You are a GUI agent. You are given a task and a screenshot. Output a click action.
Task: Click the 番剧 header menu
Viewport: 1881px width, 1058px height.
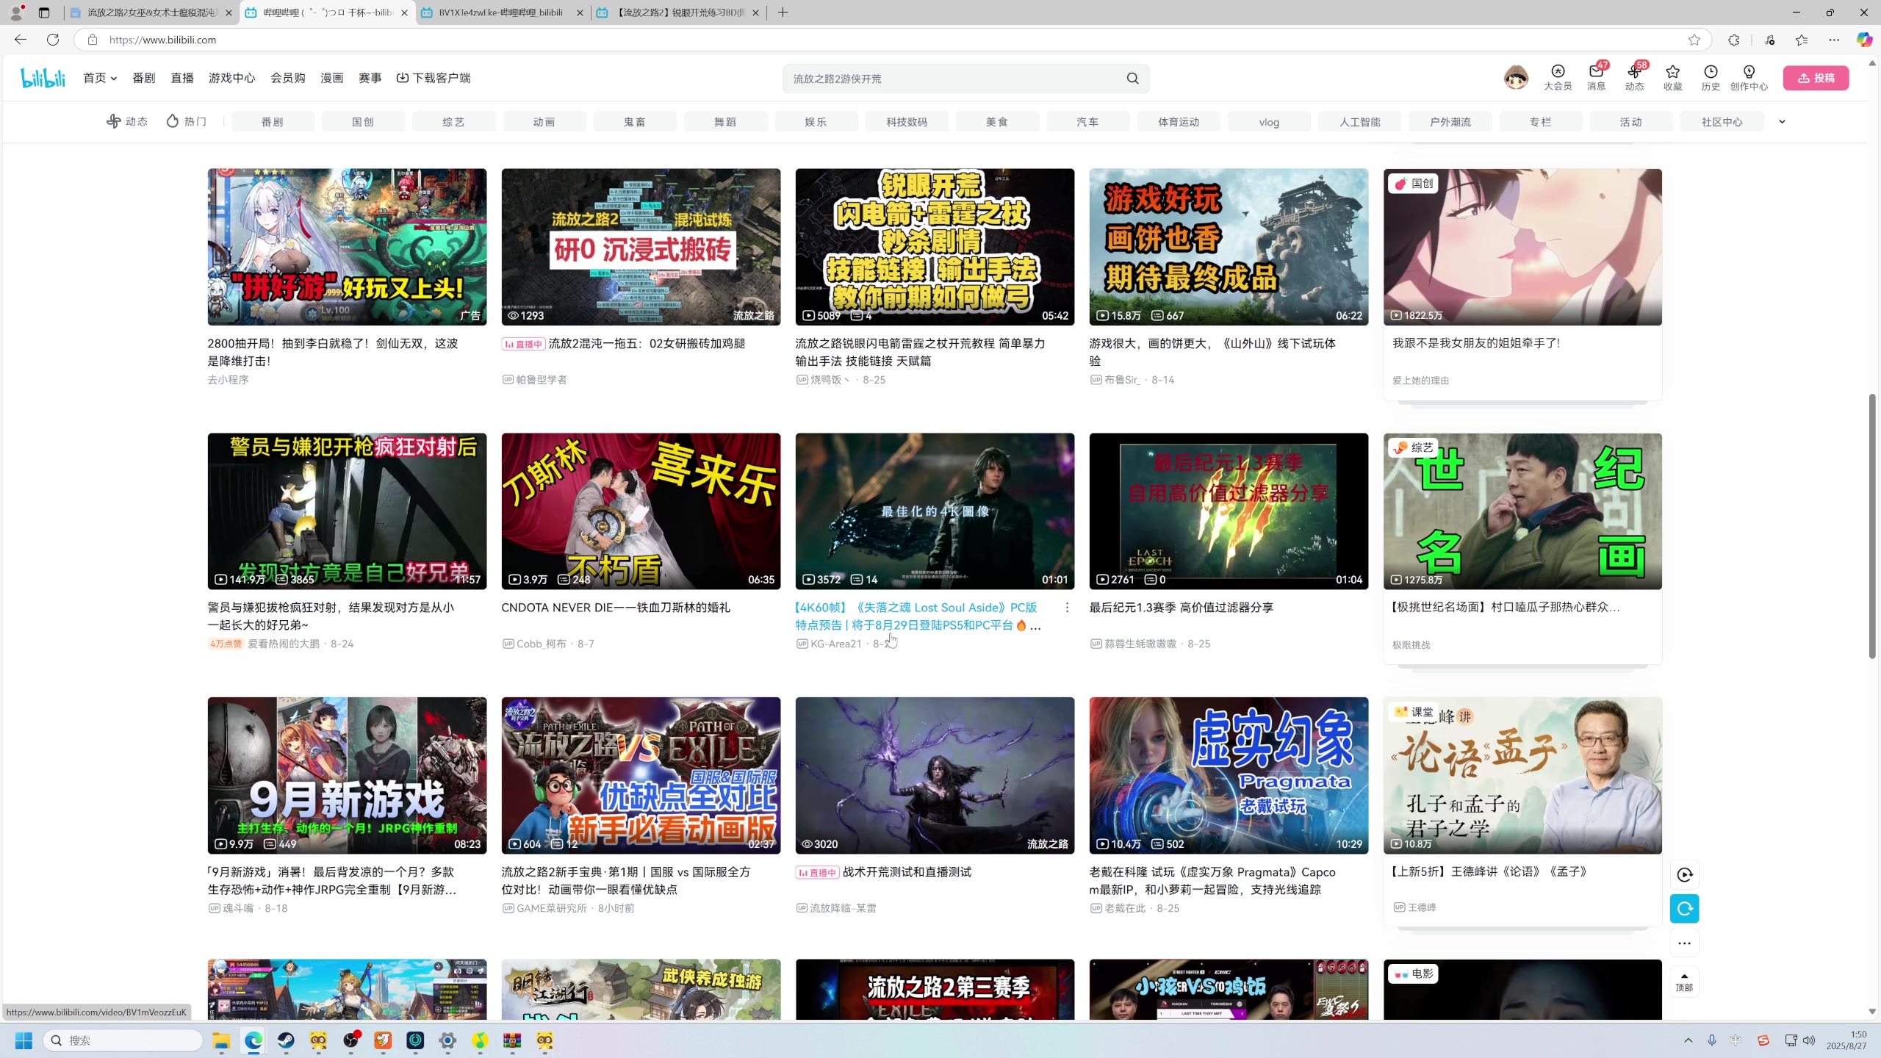[x=143, y=78]
